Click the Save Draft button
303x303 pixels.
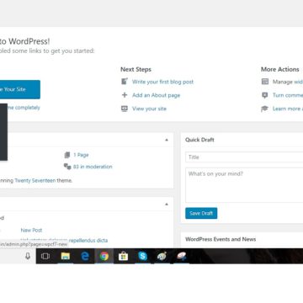pos(201,213)
